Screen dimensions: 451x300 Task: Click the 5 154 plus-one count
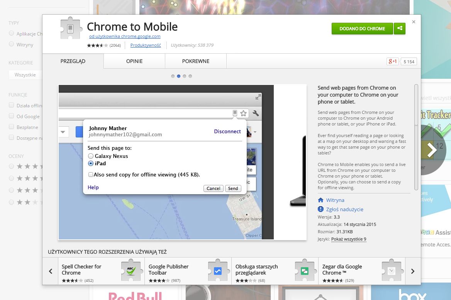click(x=409, y=61)
